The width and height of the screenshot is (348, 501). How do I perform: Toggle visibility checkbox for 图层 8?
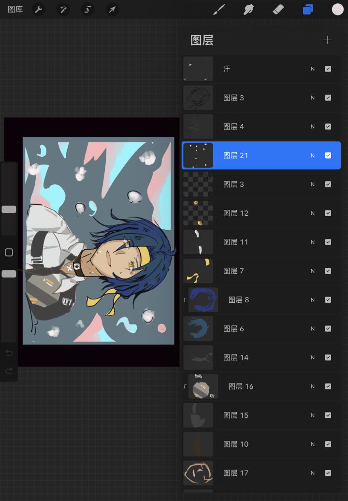(x=328, y=300)
